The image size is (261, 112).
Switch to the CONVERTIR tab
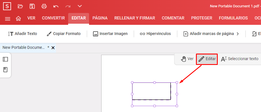point(53,18)
